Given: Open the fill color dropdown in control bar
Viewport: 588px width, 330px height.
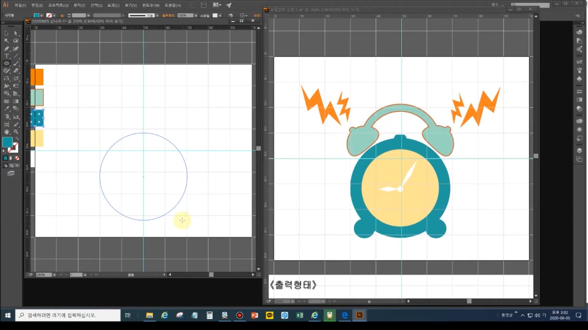Looking at the screenshot, I should click(x=41, y=16).
